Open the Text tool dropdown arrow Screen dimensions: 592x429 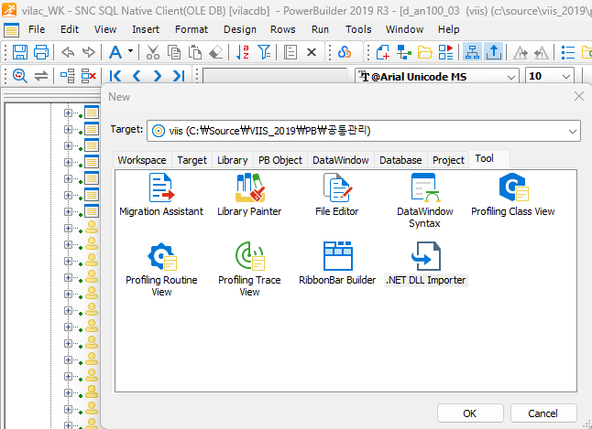tap(131, 50)
